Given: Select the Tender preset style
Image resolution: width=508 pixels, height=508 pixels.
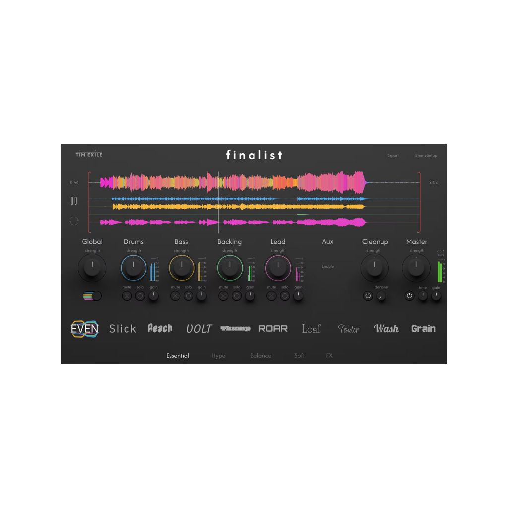Looking at the screenshot, I should coord(348,329).
